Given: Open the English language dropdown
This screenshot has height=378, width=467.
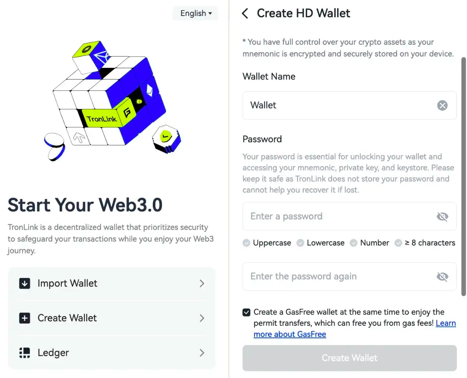Looking at the screenshot, I should click(196, 13).
